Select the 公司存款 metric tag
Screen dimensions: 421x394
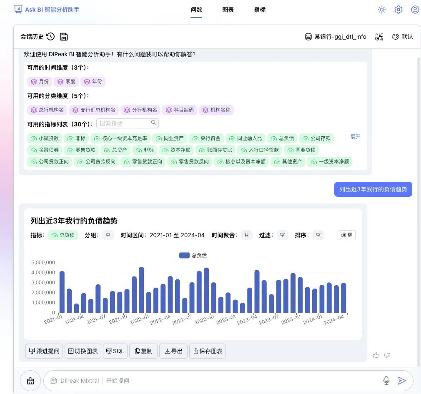point(316,138)
